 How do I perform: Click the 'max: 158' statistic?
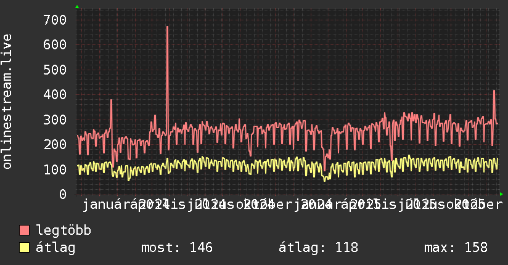point(456,248)
